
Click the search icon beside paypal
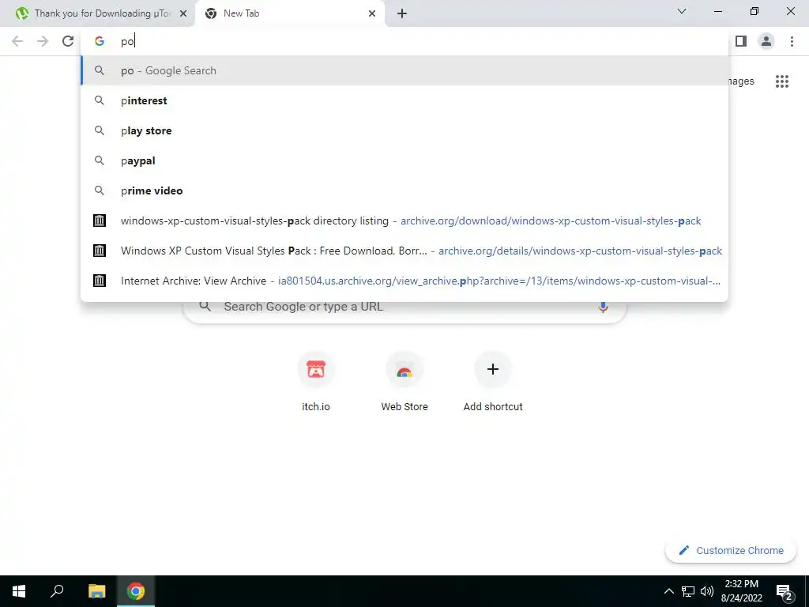click(99, 160)
